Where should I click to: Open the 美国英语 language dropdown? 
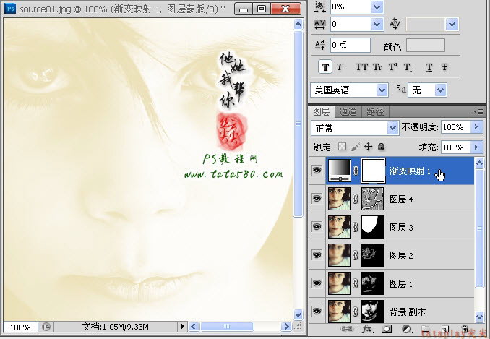coord(349,90)
